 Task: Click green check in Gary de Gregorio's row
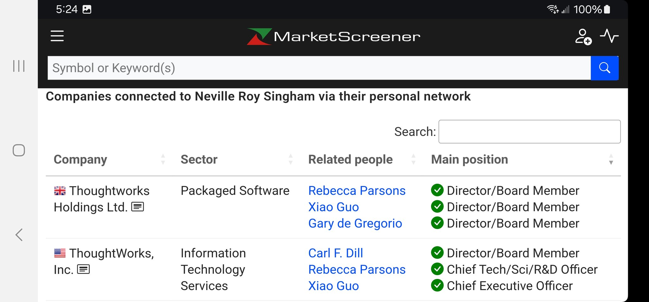pos(437,223)
